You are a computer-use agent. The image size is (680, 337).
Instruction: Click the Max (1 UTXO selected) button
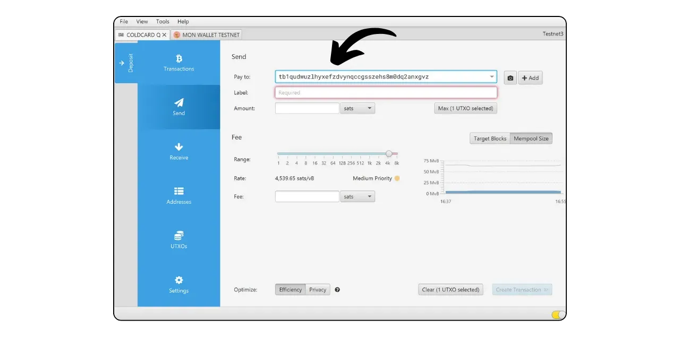(x=465, y=108)
